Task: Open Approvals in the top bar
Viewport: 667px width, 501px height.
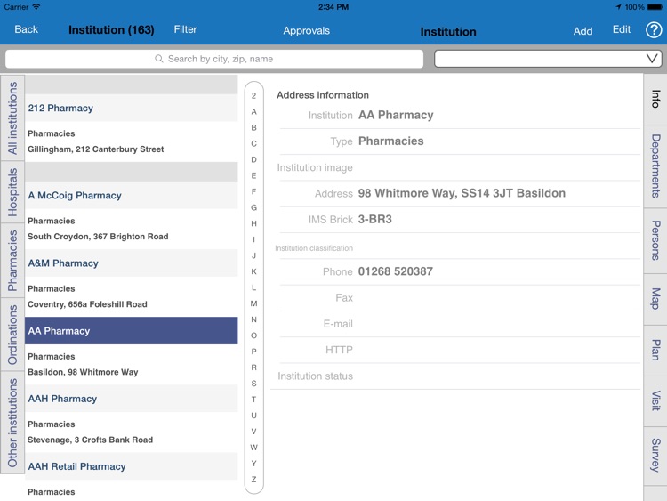Action: coord(306,30)
